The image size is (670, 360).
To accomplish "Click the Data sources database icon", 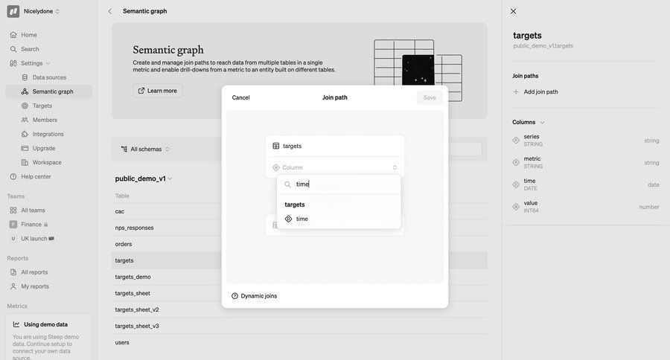I will (x=25, y=77).
